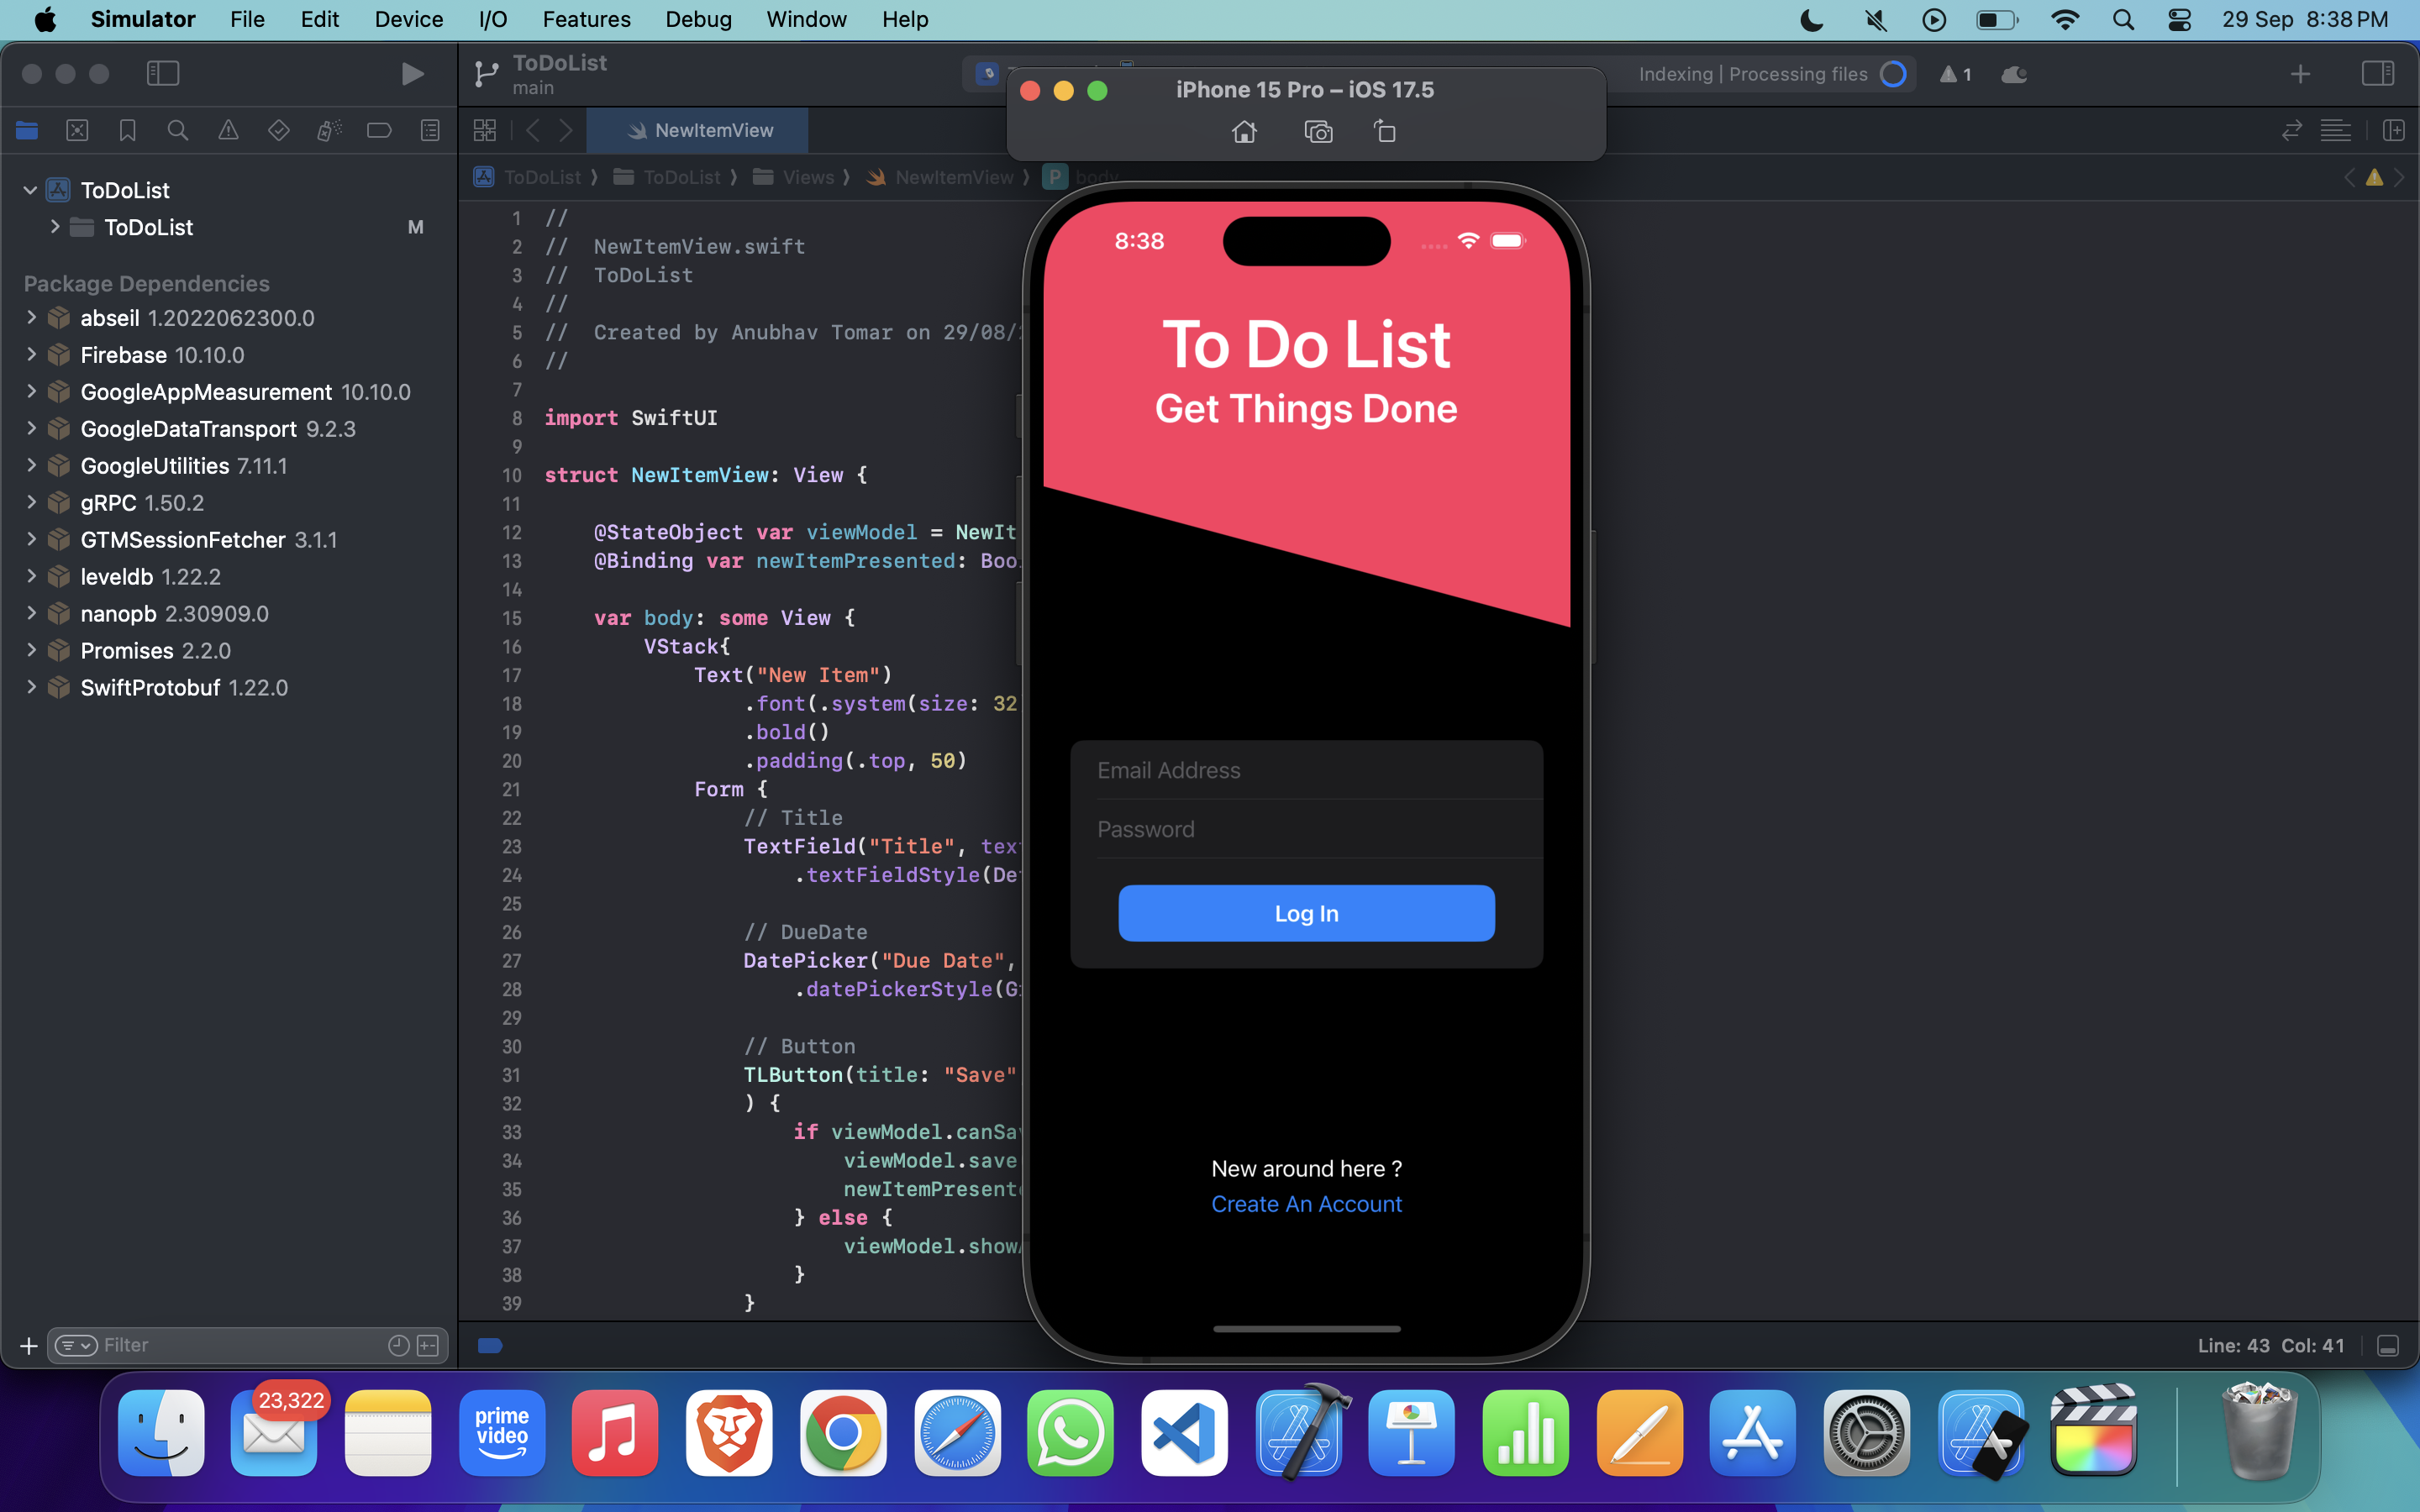Viewport: 2420px width, 1512px height.
Task: Toggle the inspectors panel on the right
Action: 2379,73
